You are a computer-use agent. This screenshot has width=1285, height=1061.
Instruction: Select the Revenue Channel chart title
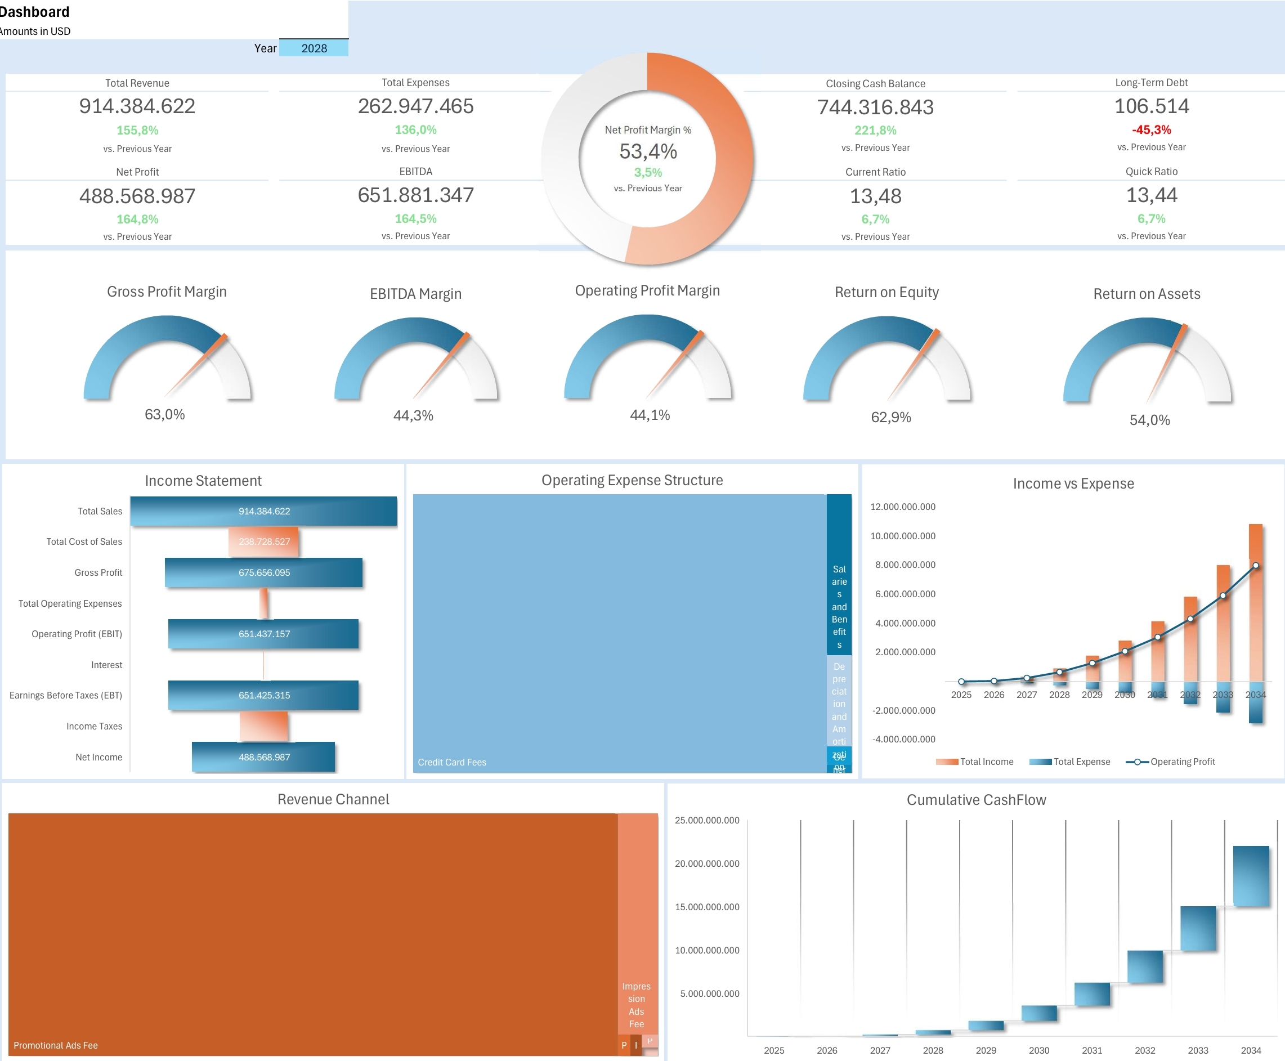[x=333, y=799]
